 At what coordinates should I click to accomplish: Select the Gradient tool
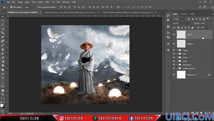(x=3, y=62)
